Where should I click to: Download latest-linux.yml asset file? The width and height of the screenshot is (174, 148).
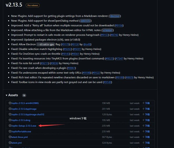19,137
